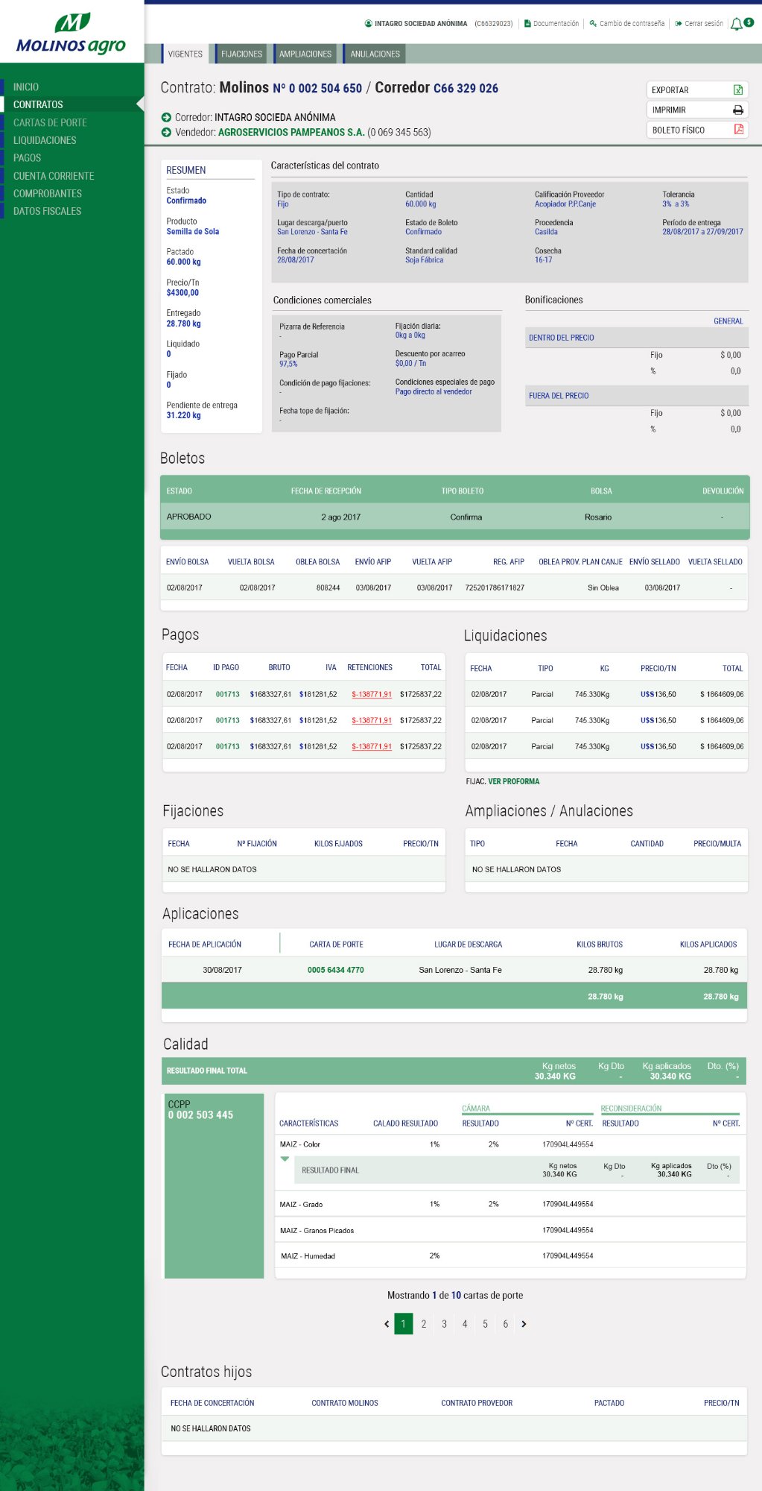Go to page 6 of cartas de porte
This screenshot has height=1491, width=762.
click(505, 1324)
